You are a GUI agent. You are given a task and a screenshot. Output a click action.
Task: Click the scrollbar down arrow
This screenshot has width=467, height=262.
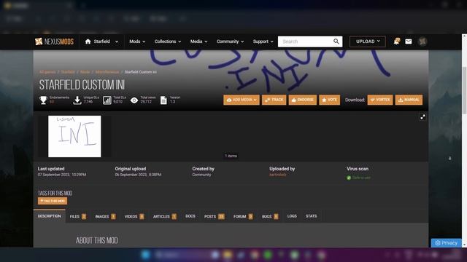pyautogui.click(x=464, y=245)
